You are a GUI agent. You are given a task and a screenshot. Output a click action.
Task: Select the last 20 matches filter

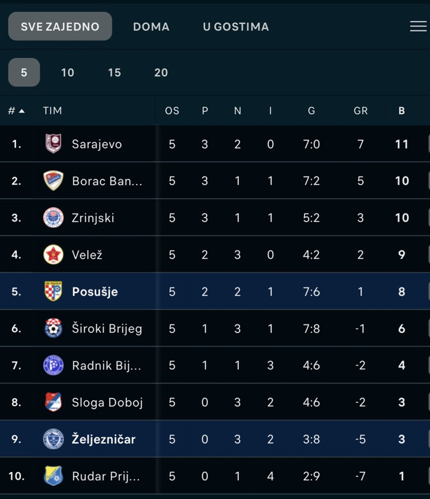(161, 72)
